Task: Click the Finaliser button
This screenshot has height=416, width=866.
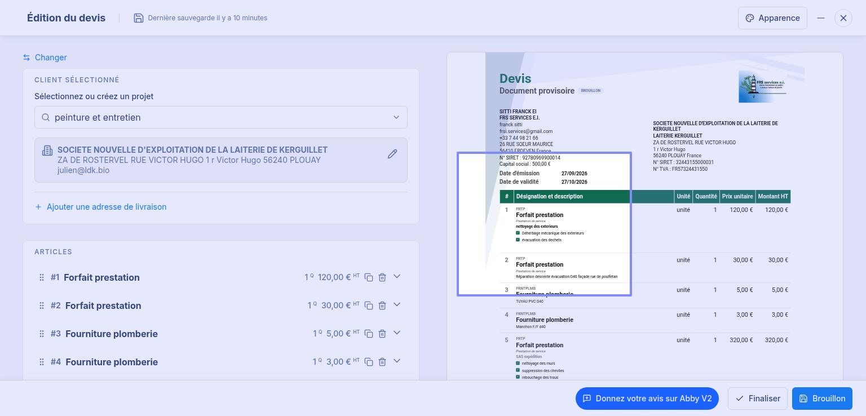Action: point(758,399)
